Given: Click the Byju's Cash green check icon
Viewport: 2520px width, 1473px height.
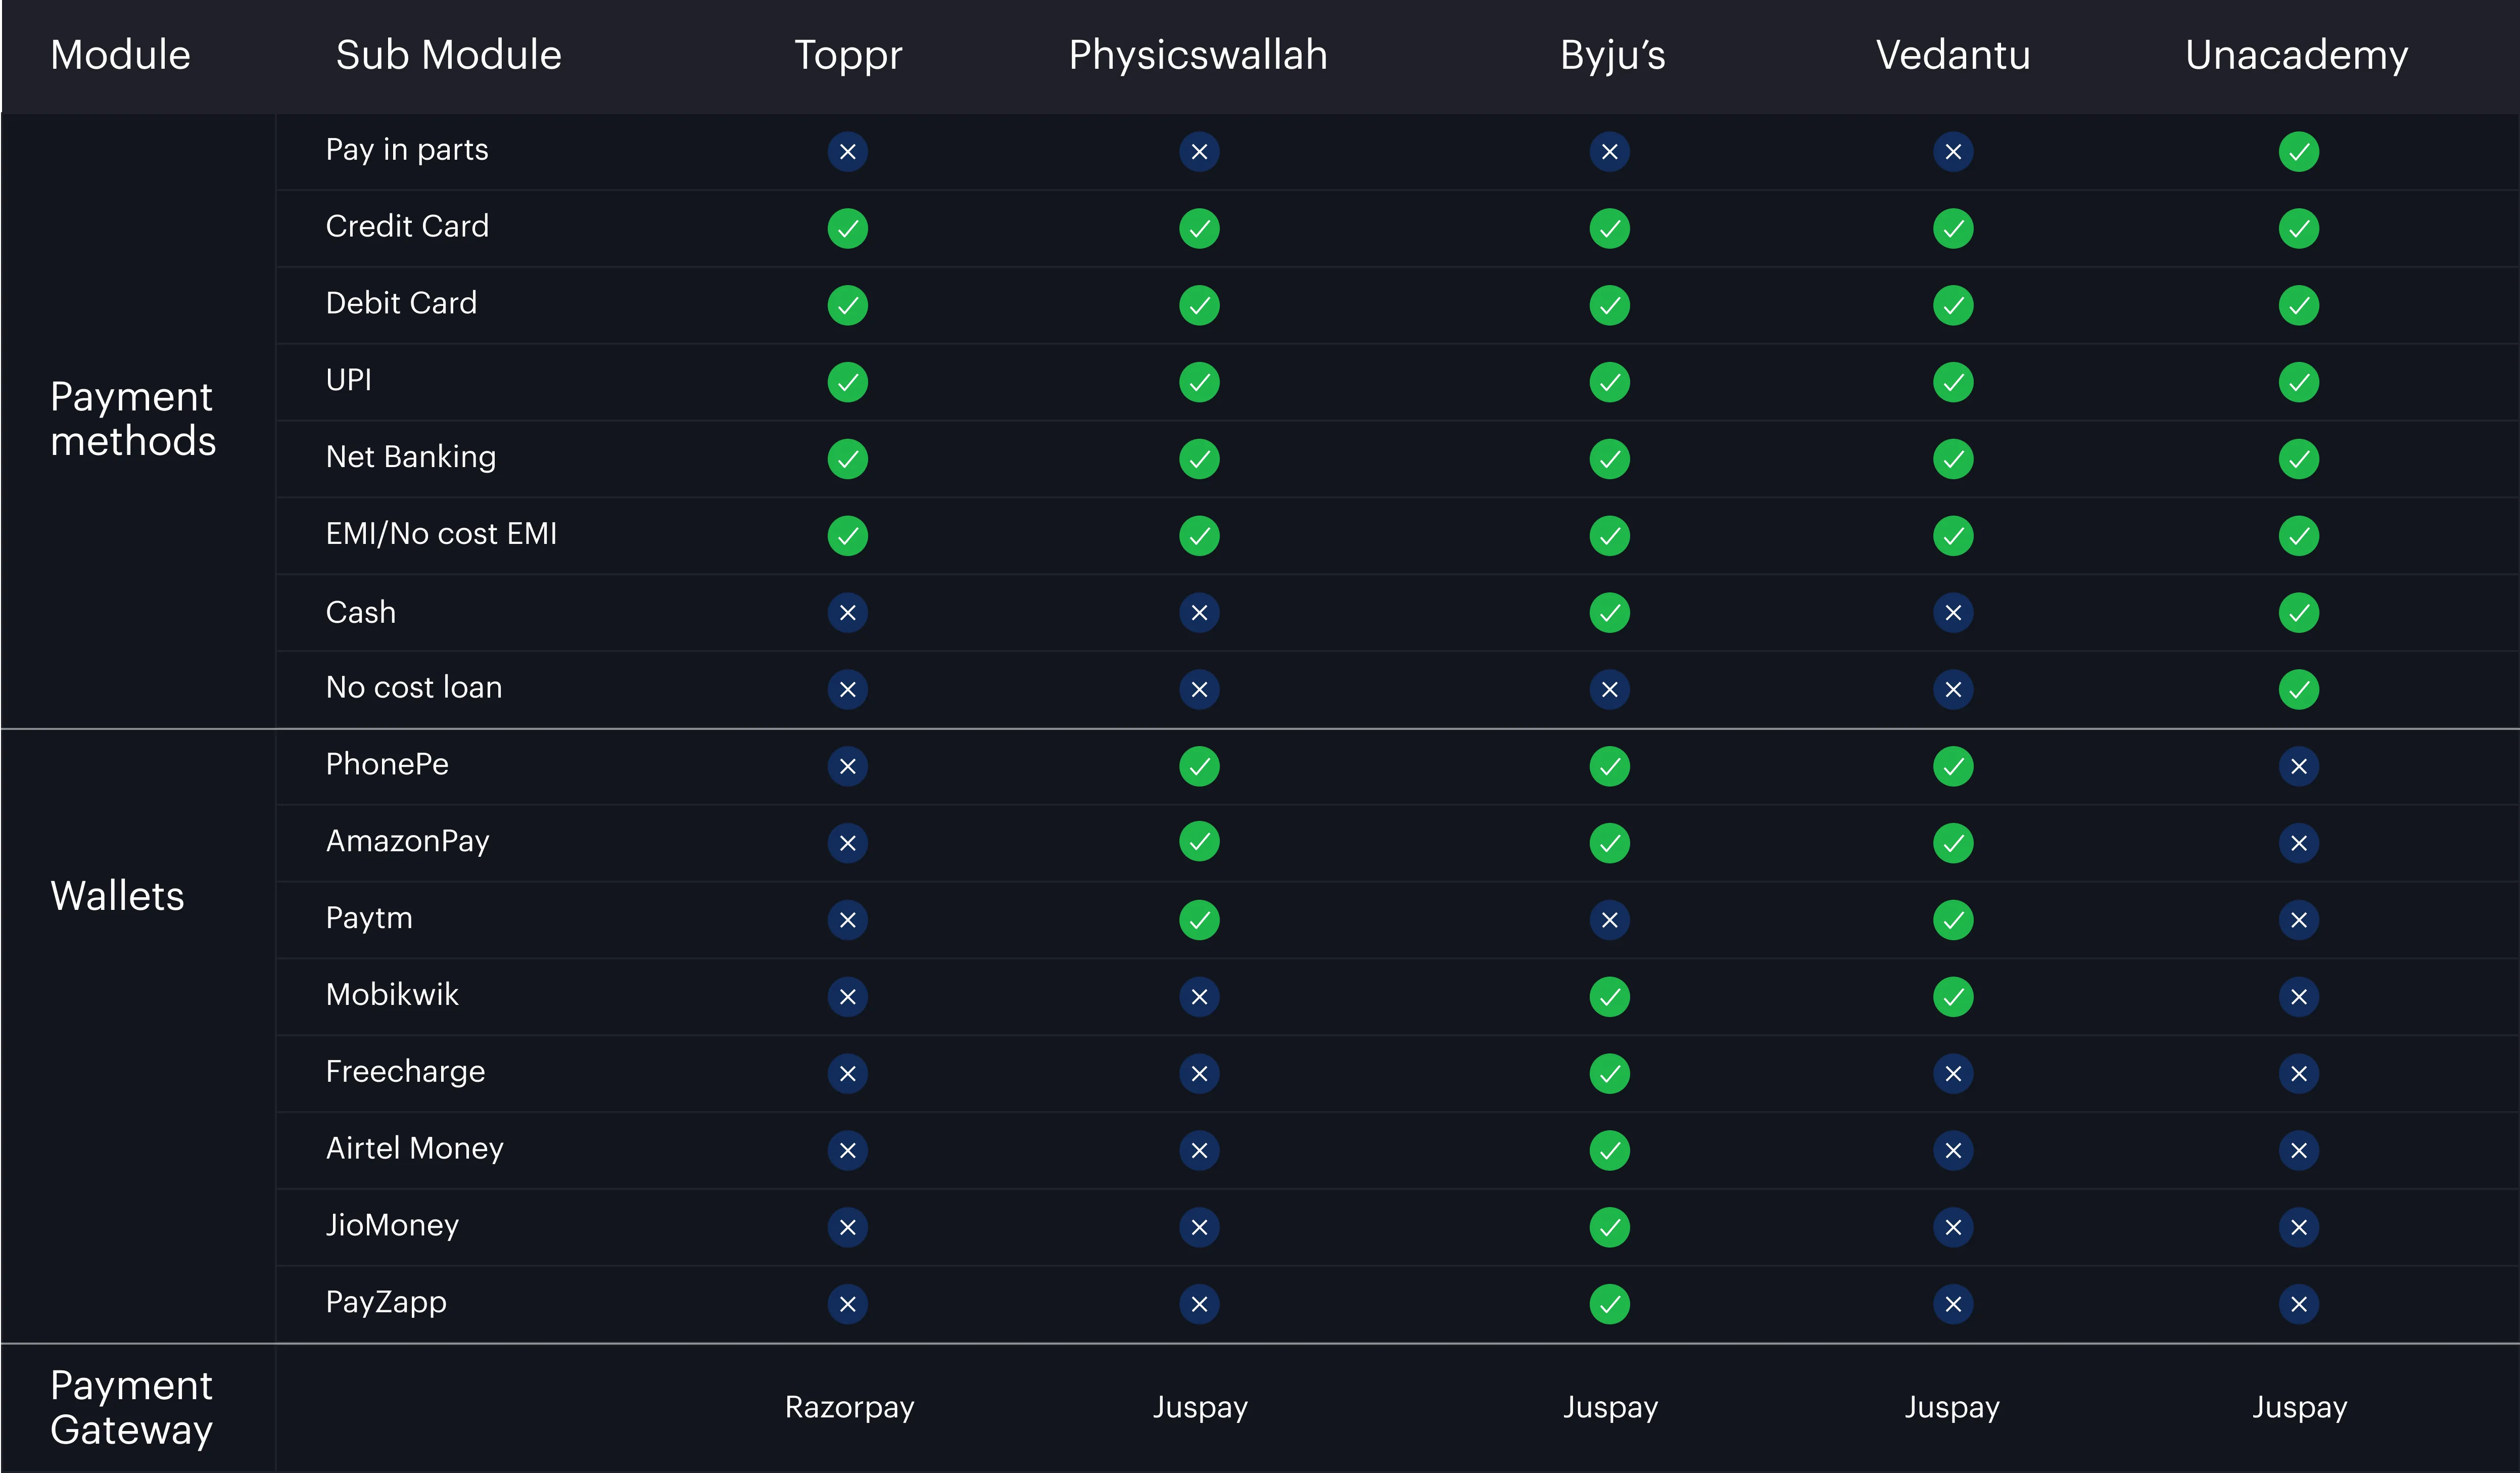Looking at the screenshot, I should [x=1609, y=613].
